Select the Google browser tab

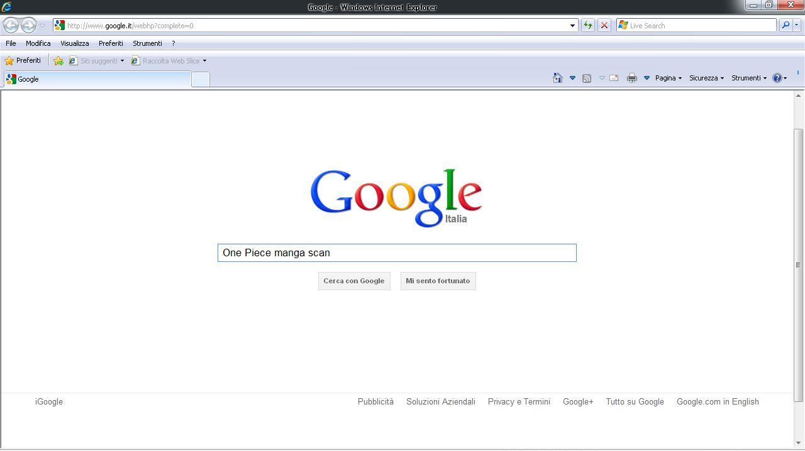click(97, 79)
